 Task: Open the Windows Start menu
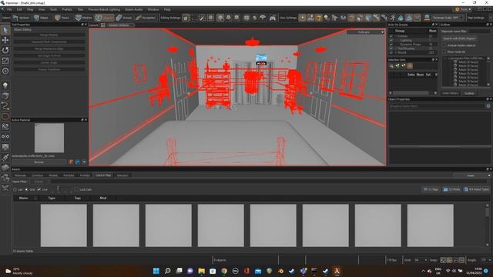tap(156, 271)
